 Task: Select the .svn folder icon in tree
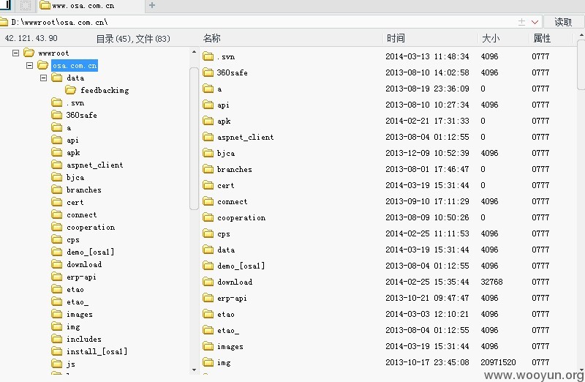57,102
